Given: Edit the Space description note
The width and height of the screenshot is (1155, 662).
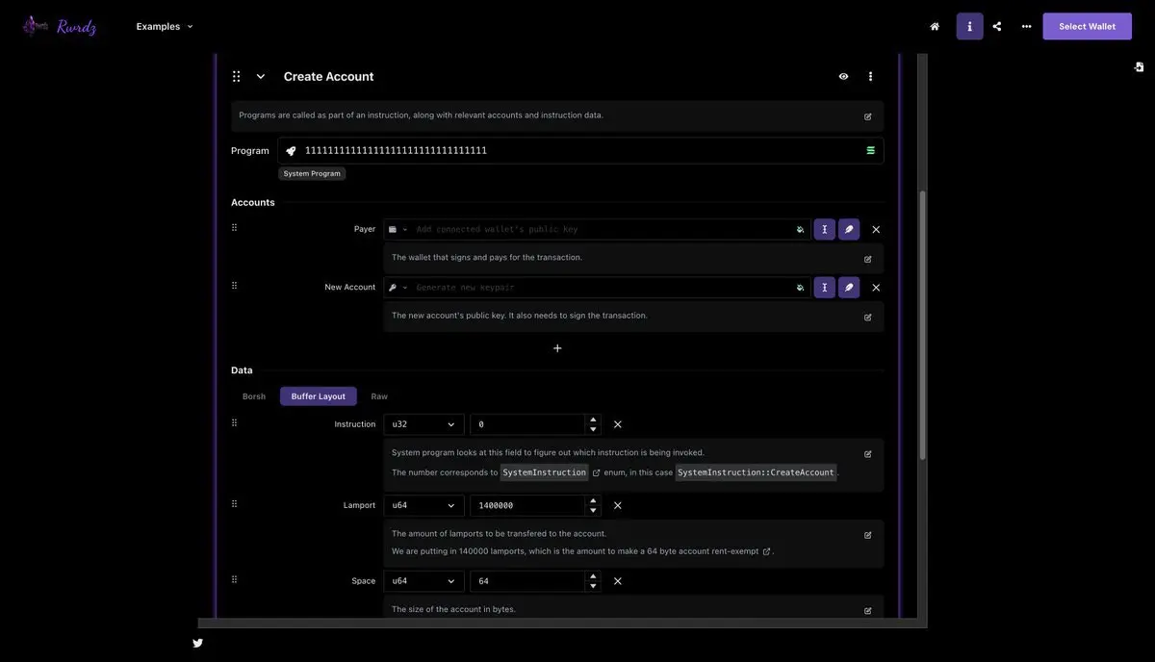Looking at the screenshot, I should click(867, 611).
